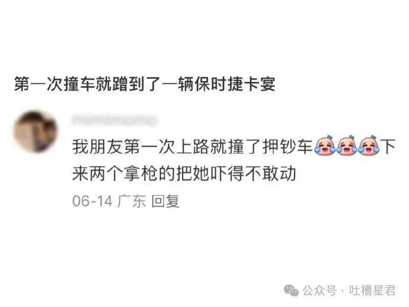The image size is (409, 307).
Task: Click the 公众号 watermark label
Action: tap(320, 290)
